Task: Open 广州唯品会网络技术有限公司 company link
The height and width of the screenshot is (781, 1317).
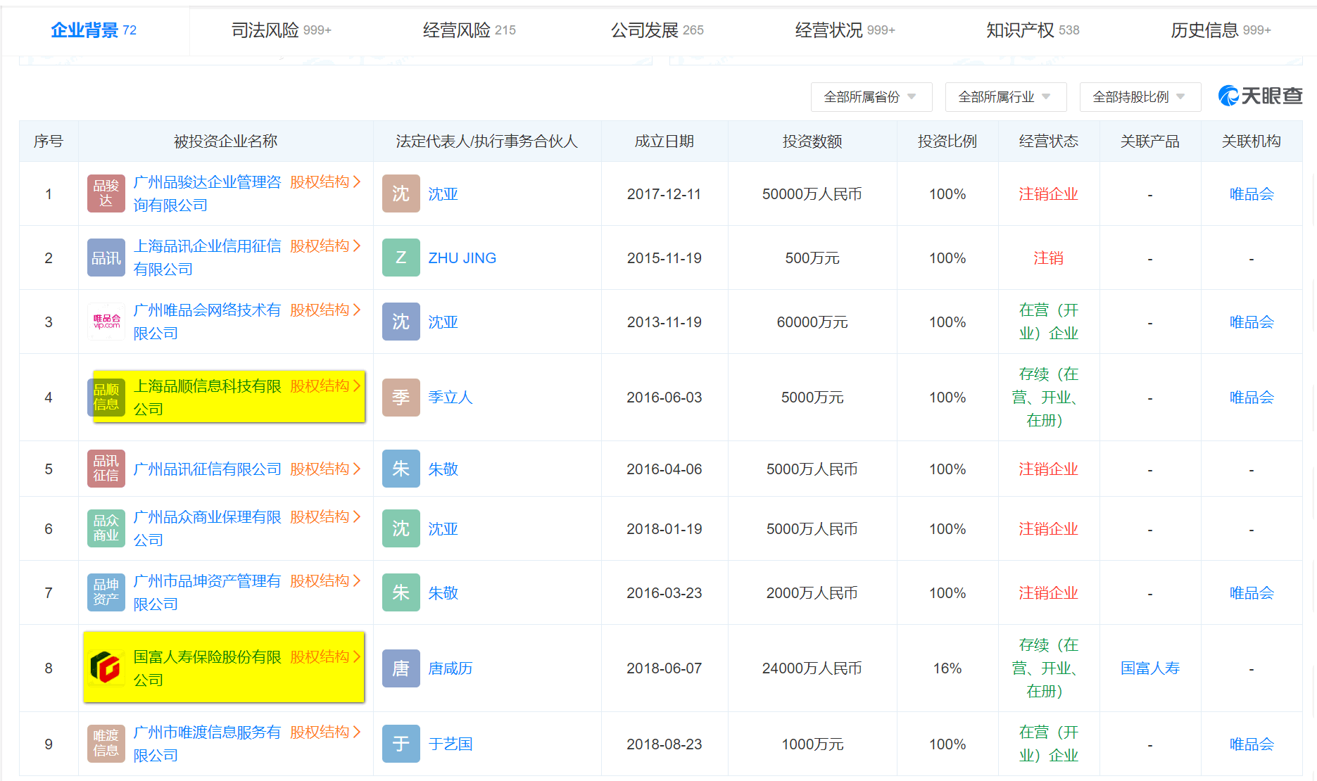Action: point(207,322)
